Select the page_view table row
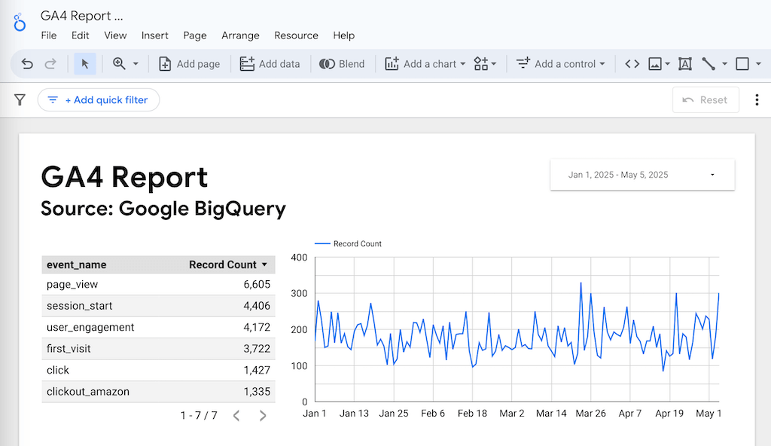Image resolution: width=771 pixels, height=446 pixels. [158, 285]
